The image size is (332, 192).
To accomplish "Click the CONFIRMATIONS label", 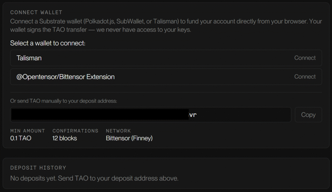I will [75, 131].
